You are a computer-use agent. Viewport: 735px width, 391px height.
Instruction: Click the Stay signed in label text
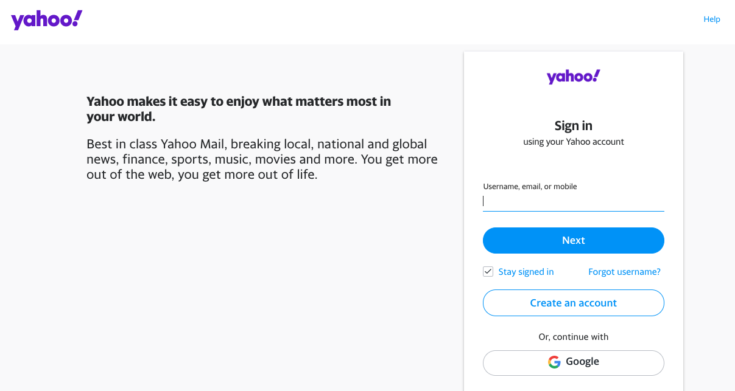526,271
